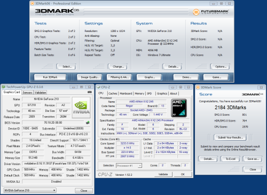The image size is (267, 195).
Task: Click the Driver Version field in GPU-Z
Action: [56, 164]
